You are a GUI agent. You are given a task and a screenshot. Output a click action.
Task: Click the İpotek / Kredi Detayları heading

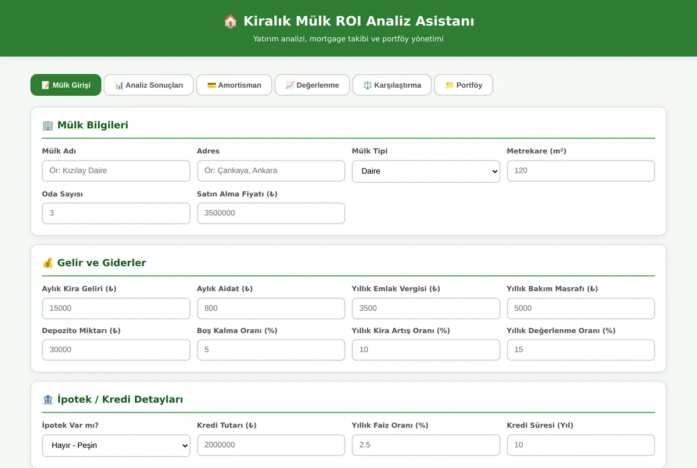coord(120,399)
